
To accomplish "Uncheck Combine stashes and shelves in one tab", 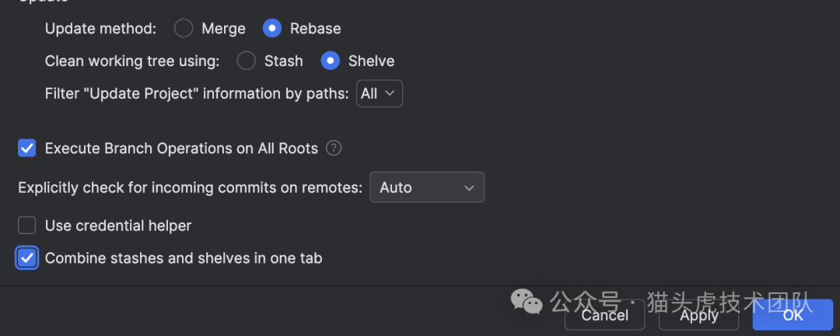I will coord(27,258).
